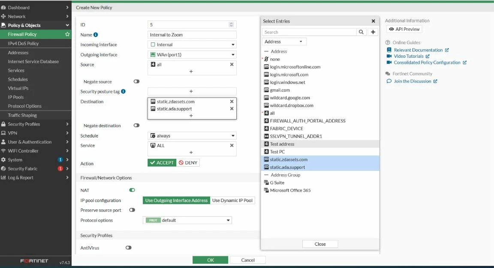Select ACCEPT action
Image resolution: width=494 pixels, height=268 pixels.
(162, 163)
